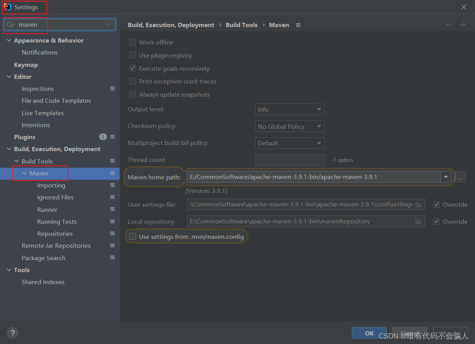The width and height of the screenshot is (475, 344).
Task: Click project icon on Running Tests row
Action: (x=112, y=221)
